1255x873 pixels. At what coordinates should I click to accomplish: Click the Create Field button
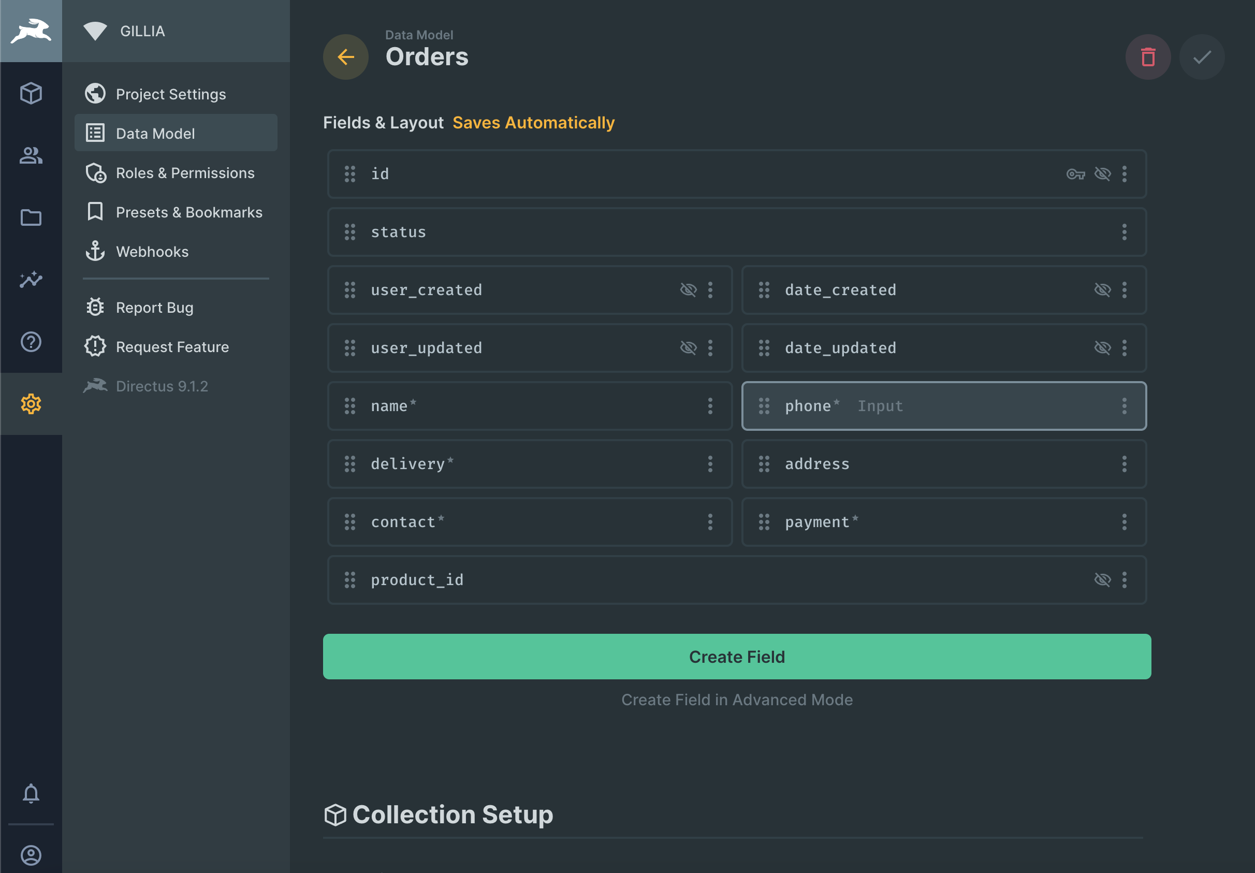pyautogui.click(x=736, y=656)
